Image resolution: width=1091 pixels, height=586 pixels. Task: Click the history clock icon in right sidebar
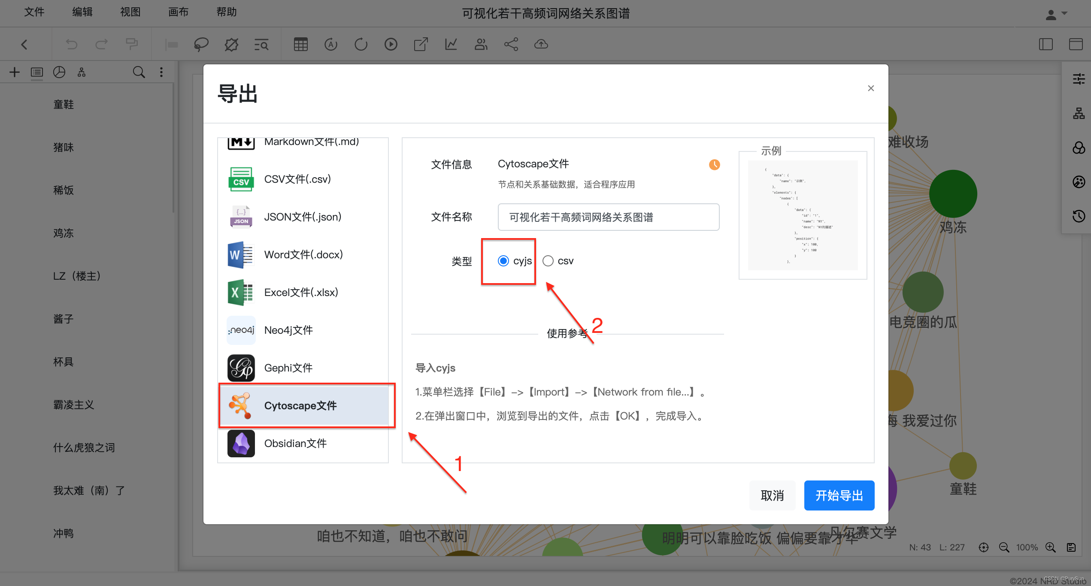pos(1079,216)
